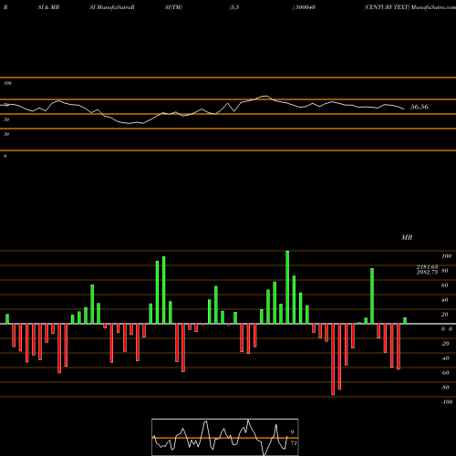Click the (5,5 parameter text in header
Image resolution: width=456 pixels, height=456 pixels.
coord(234,7)
